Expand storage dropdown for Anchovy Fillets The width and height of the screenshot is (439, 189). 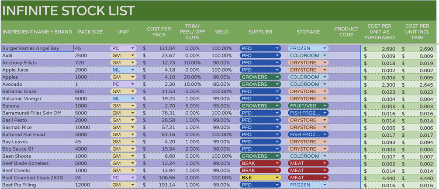(325, 63)
